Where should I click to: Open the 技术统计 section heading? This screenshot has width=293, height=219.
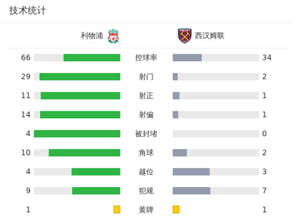(x=27, y=10)
